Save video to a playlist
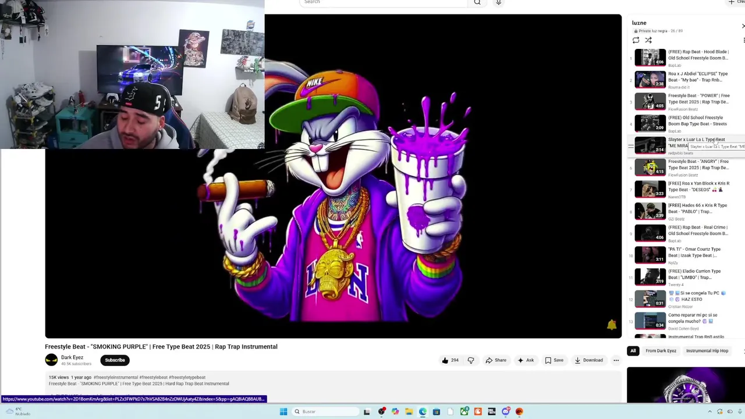Image resolution: width=745 pixels, height=419 pixels. point(554,360)
